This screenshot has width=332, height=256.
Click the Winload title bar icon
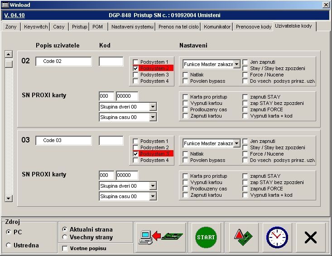(x=5, y=5)
